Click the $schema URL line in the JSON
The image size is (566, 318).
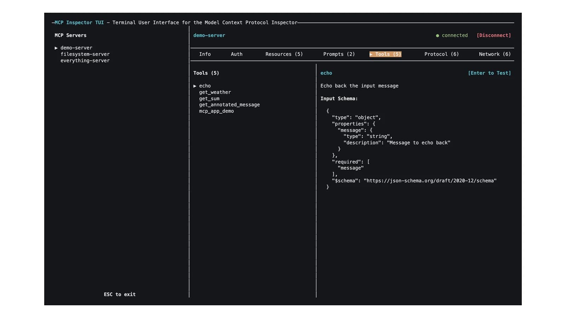tap(414, 181)
